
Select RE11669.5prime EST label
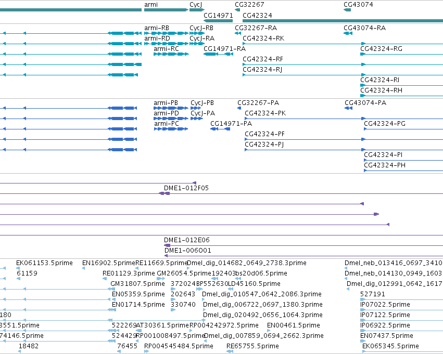(161, 263)
